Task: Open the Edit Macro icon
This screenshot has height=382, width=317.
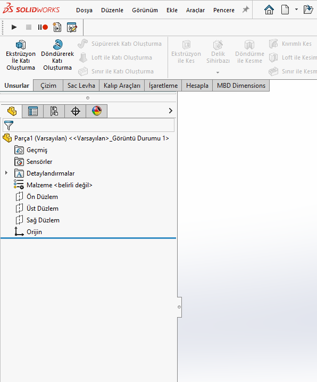Action: click(72, 27)
